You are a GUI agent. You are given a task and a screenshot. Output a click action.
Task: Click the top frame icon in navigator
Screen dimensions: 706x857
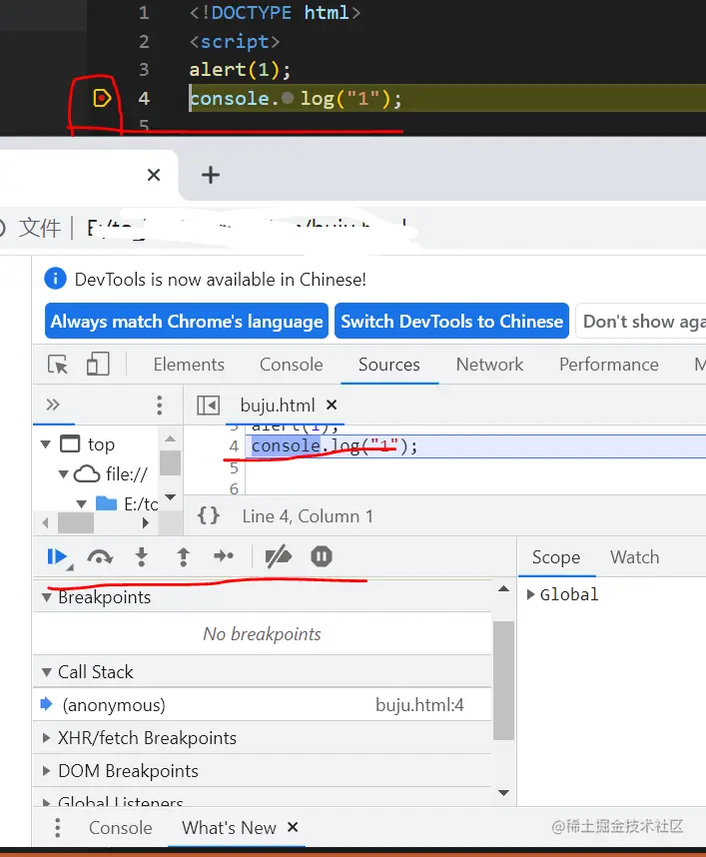point(70,443)
